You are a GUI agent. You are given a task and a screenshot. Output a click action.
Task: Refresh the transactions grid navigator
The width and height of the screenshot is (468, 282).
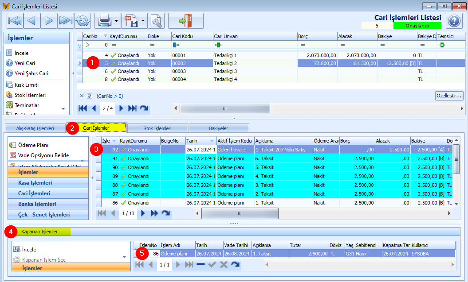click(165, 213)
